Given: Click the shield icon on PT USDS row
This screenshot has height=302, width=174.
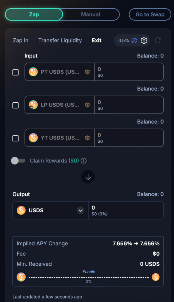Looking at the screenshot, I should pyautogui.click(x=87, y=72).
